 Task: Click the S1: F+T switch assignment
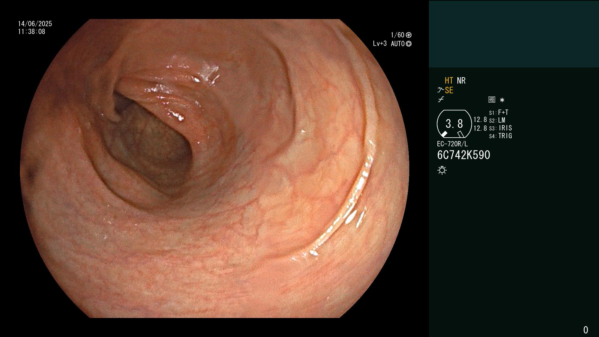tap(499, 112)
